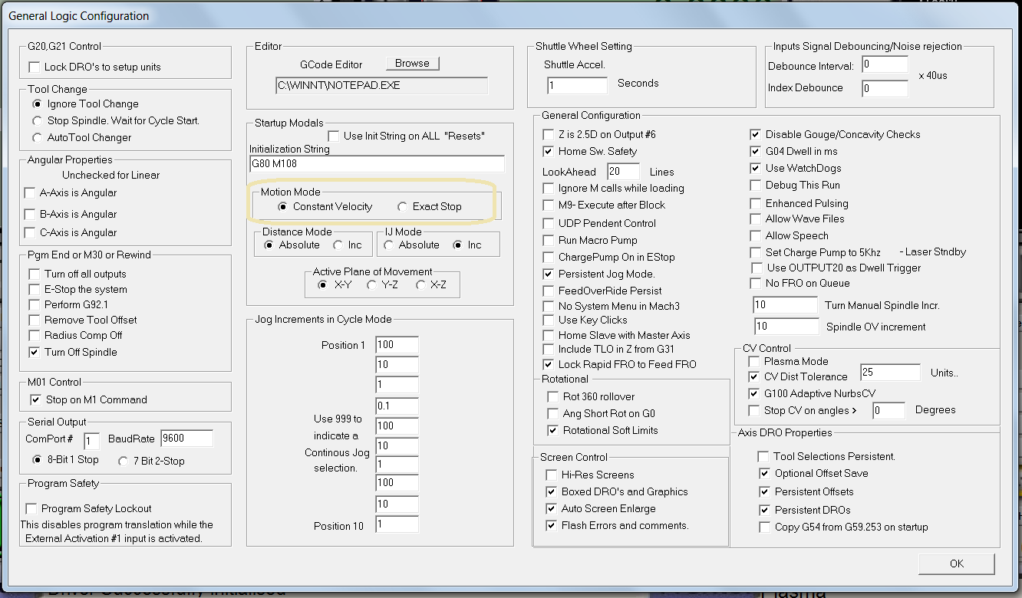Click the CV Dist Tolerance units field
The width and height of the screenshot is (1022, 598).
point(890,372)
